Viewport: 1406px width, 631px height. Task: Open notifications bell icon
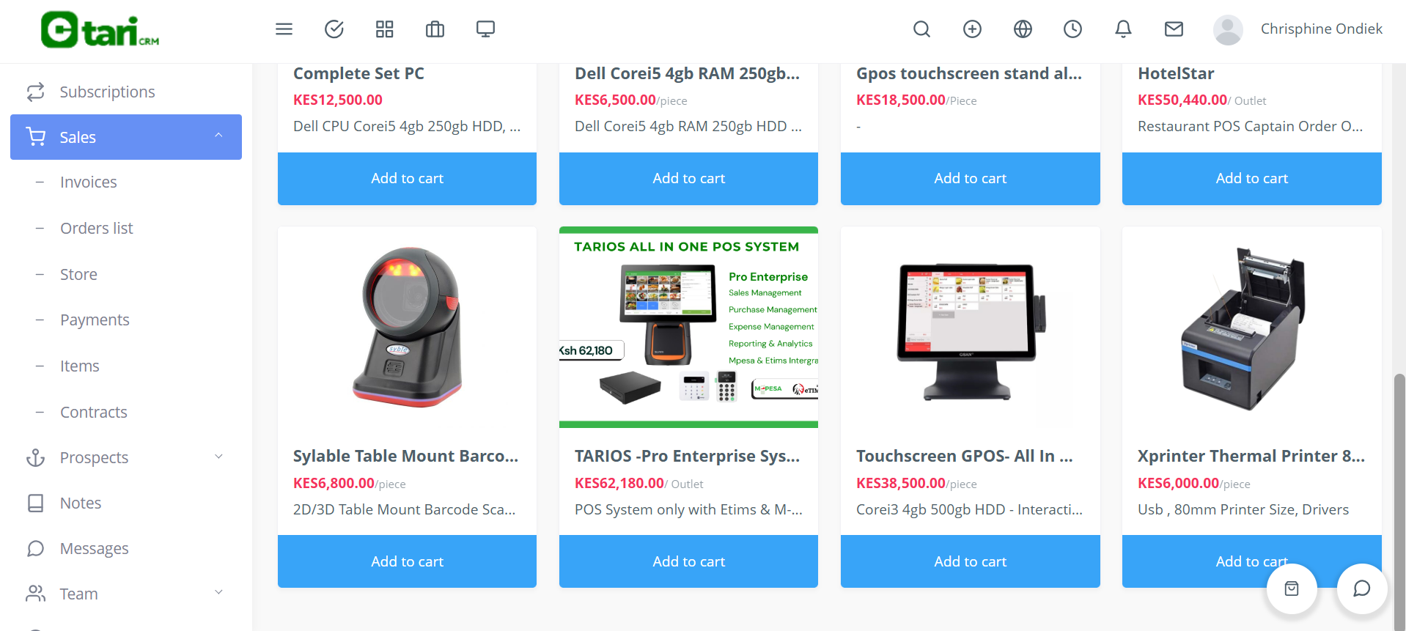coord(1123,29)
